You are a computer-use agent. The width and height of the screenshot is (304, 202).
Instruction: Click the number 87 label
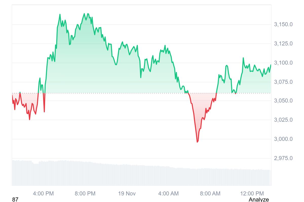[x=15, y=199]
